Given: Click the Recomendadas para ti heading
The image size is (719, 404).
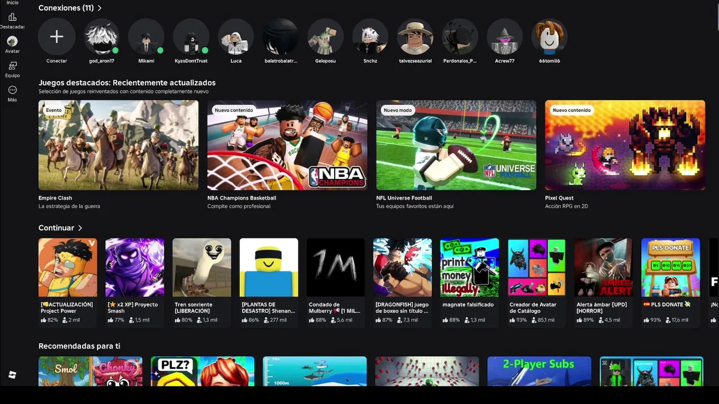Looking at the screenshot, I should point(79,346).
